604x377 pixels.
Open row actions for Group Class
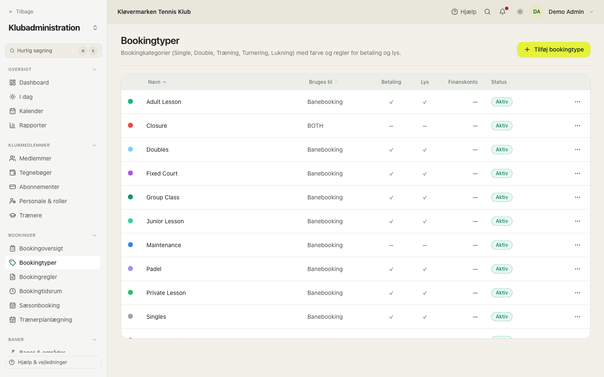coord(578,197)
